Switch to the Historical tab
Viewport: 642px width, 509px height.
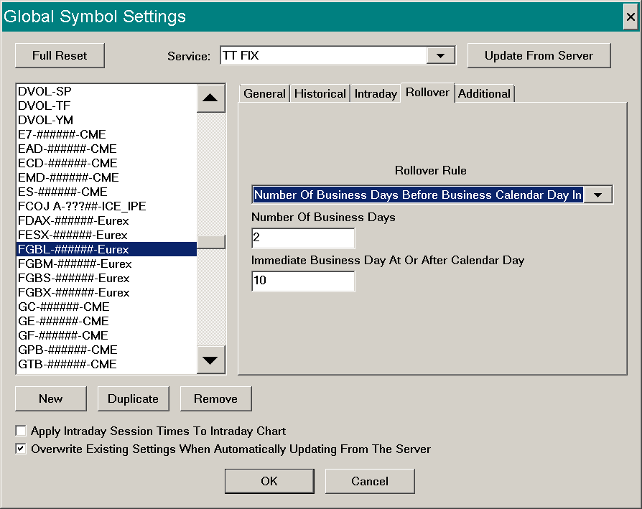(x=320, y=94)
